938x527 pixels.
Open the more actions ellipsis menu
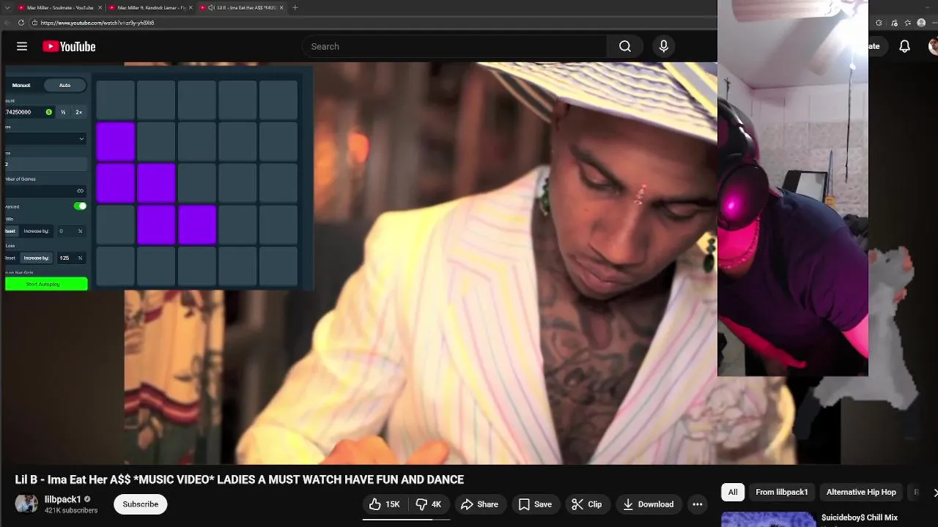(698, 504)
